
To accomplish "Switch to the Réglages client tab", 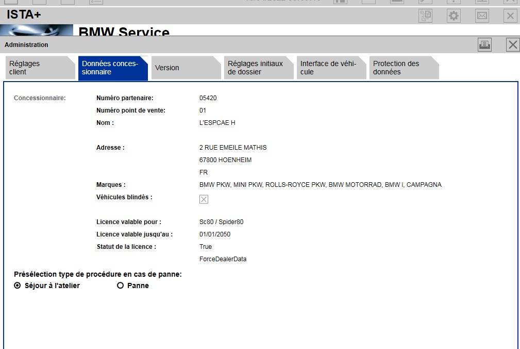I will (x=41, y=68).
